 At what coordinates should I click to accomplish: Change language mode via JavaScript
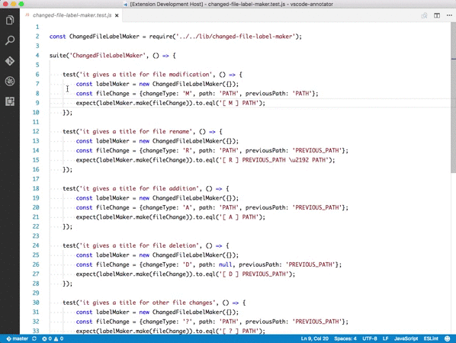406,338
